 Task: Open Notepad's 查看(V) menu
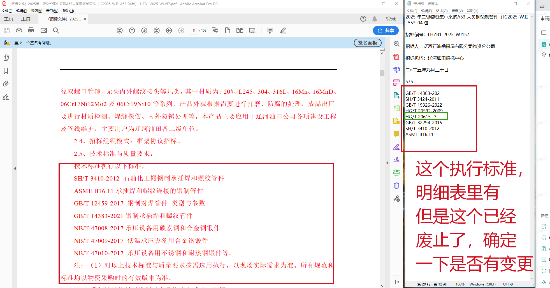tap(457, 11)
